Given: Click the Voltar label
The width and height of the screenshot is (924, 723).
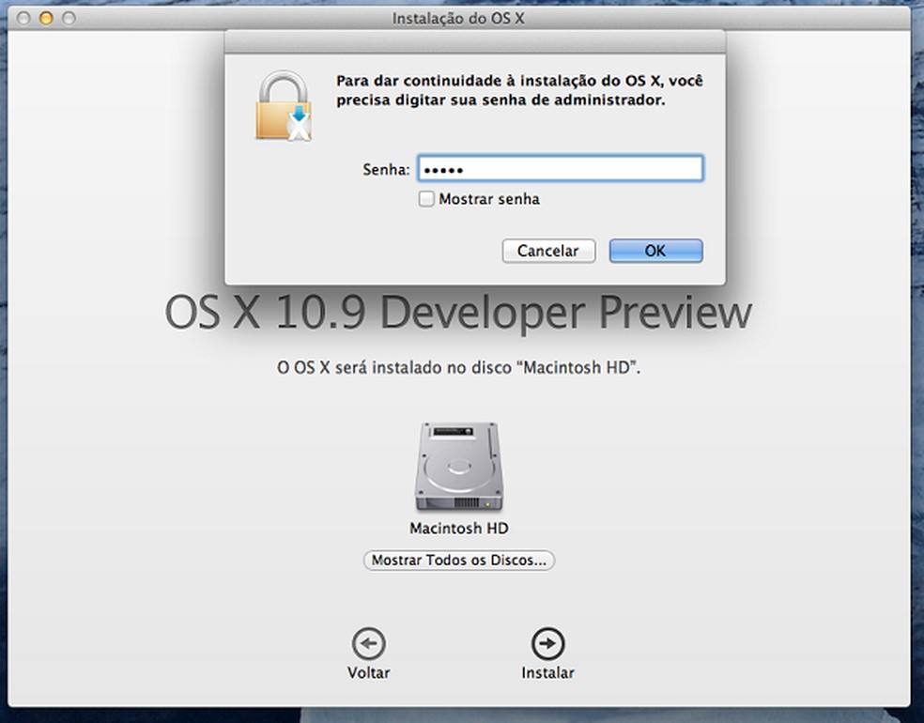Looking at the screenshot, I should pyautogui.click(x=369, y=673).
